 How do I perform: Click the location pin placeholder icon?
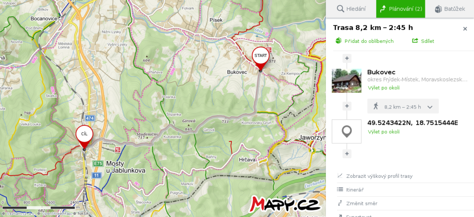pos(346,132)
